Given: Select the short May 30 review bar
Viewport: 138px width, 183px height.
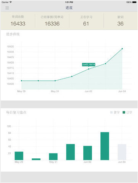Looking at the screenshot, I should coord(36,159).
